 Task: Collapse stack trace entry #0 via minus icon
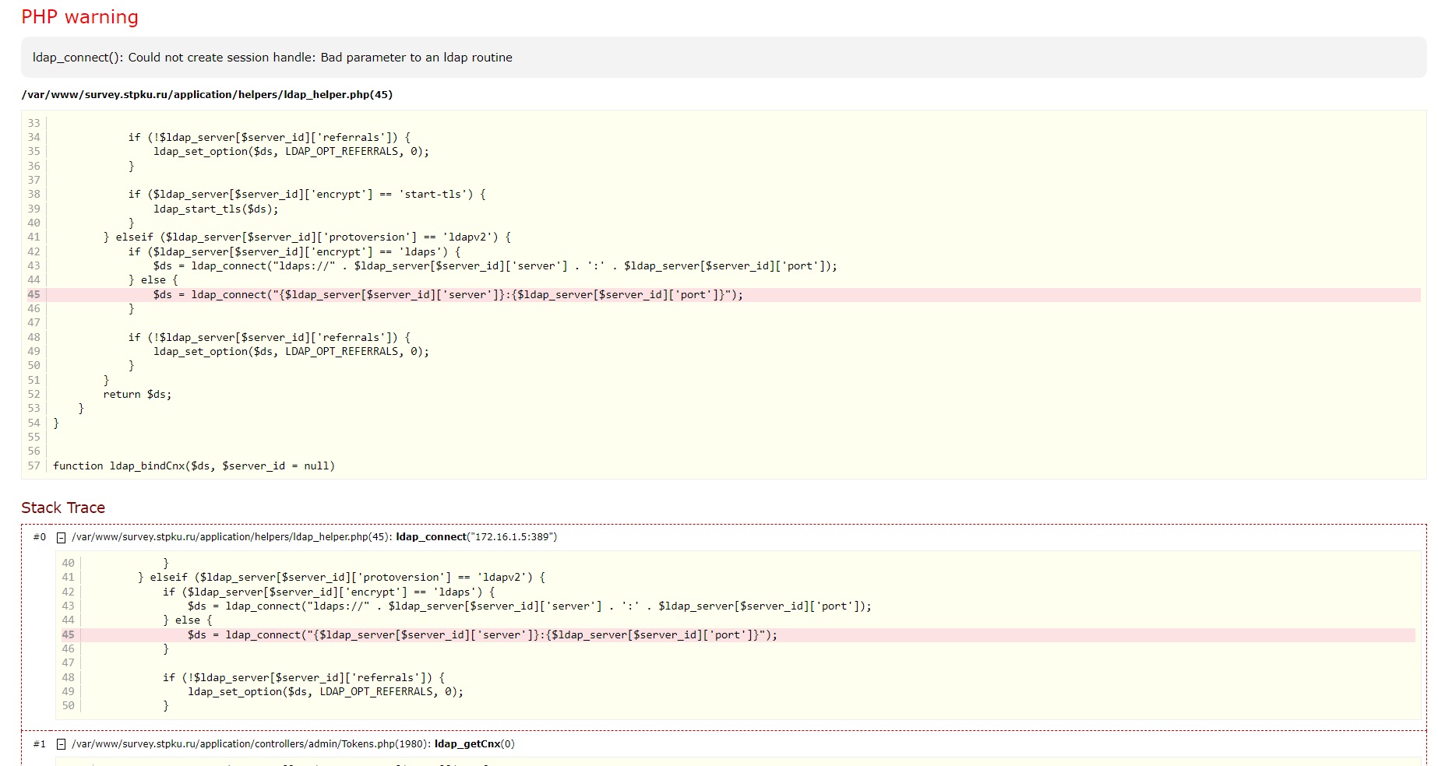(x=61, y=537)
